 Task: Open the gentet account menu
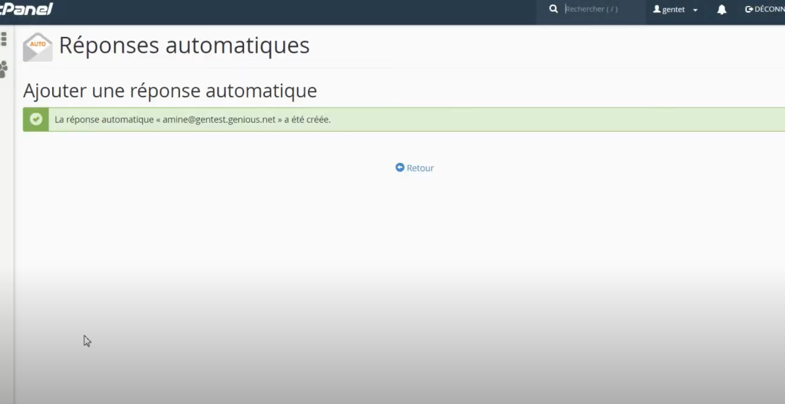[674, 10]
